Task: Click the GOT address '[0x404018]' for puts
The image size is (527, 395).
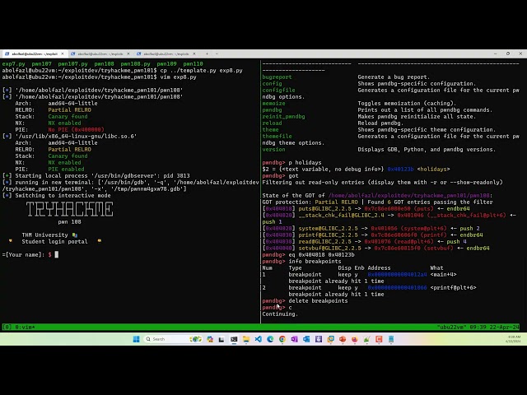Action: click(x=278, y=208)
